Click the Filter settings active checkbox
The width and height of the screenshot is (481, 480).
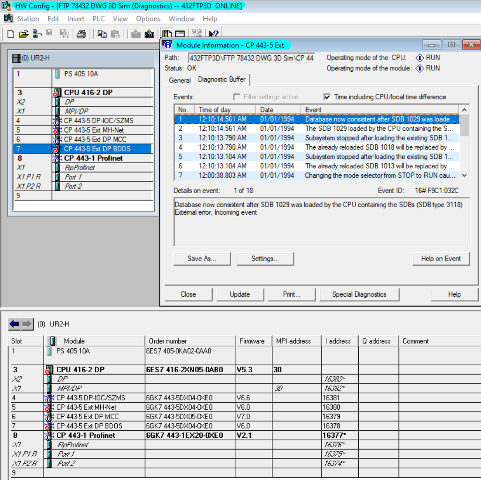coord(237,97)
